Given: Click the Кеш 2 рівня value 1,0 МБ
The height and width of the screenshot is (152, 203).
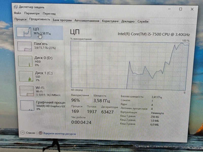Looking at the screenshot, I should pos(155,121).
